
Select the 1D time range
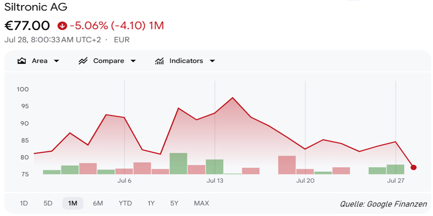(24, 203)
